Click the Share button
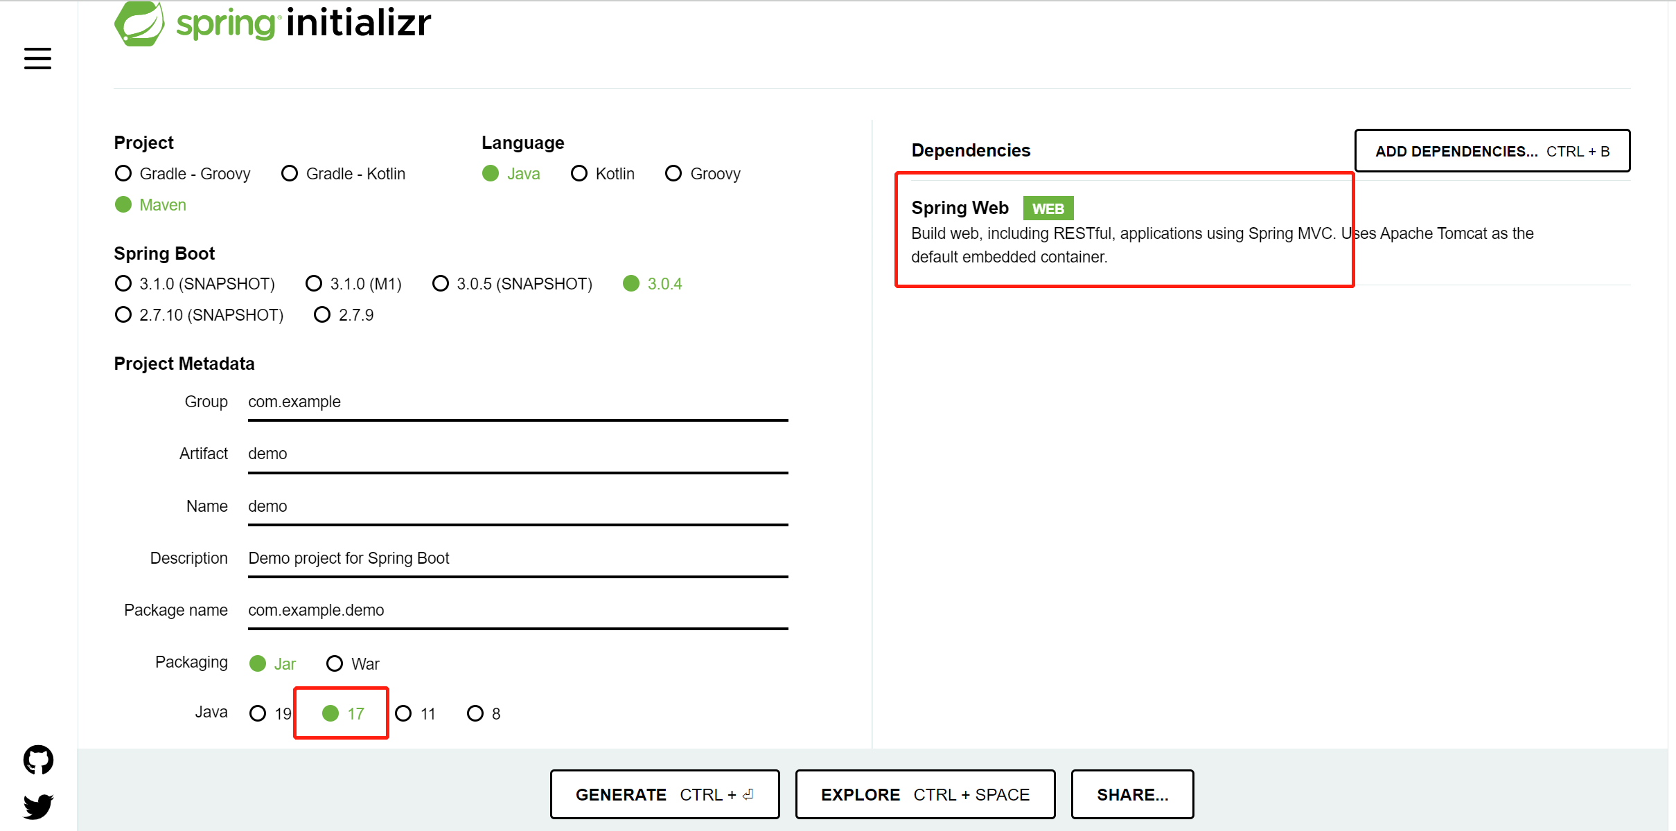The image size is (1676, 831). click(1132, 794)
